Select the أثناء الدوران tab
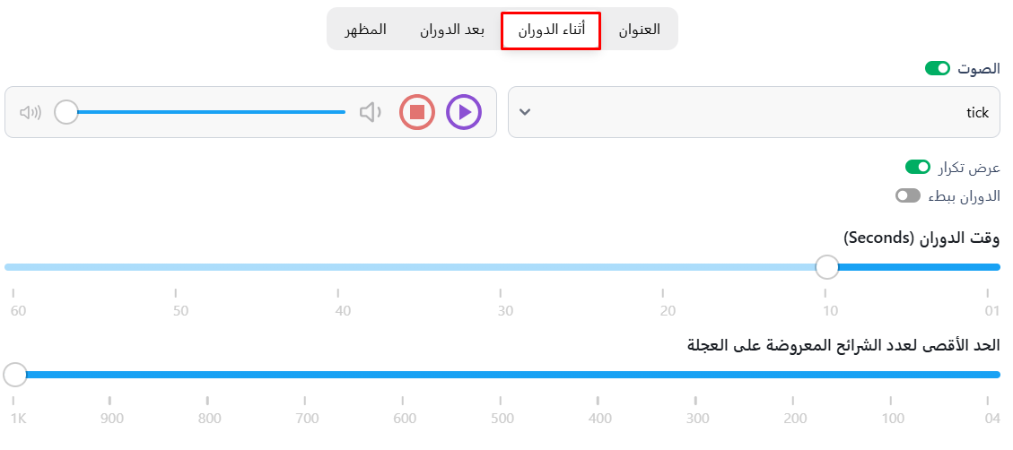Screen dimensions: 1013x450 551,30
